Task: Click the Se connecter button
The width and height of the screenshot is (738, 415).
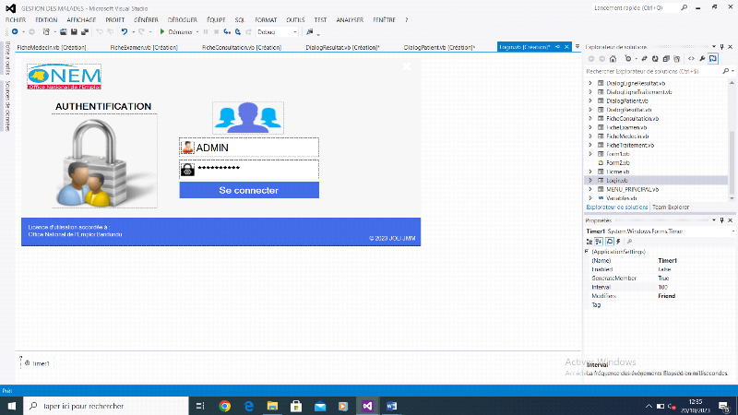Action: [248, 190]
